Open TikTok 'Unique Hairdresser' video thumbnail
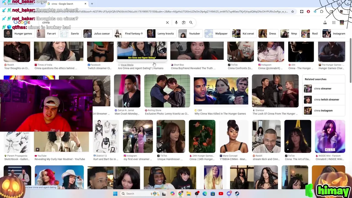The width and height of the screenshot is (352, 198). tap(171, 136)
